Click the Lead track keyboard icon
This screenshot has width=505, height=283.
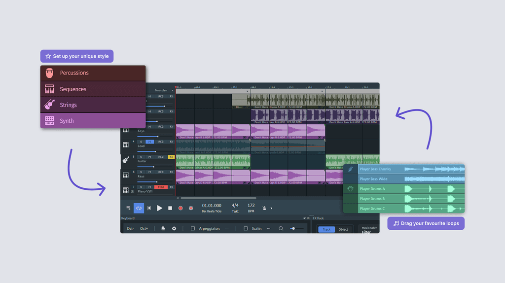pyautogui.click(x=126, y=144)
